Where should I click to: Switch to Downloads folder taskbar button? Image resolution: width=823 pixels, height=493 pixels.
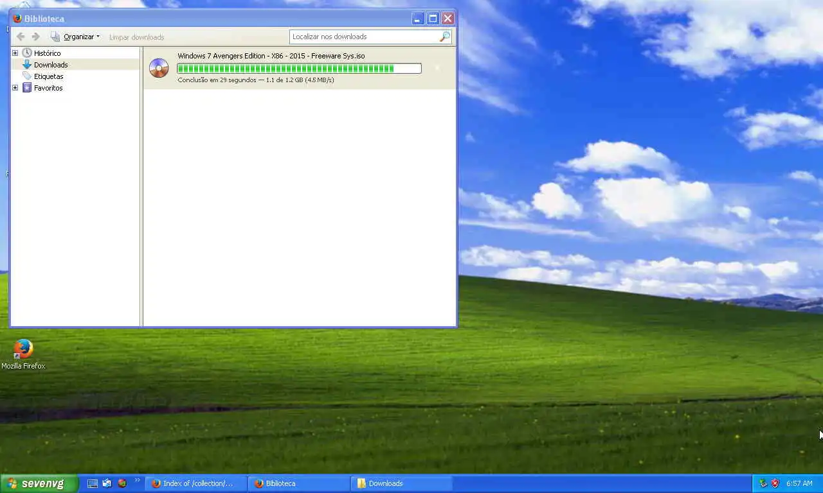[402, 483]
